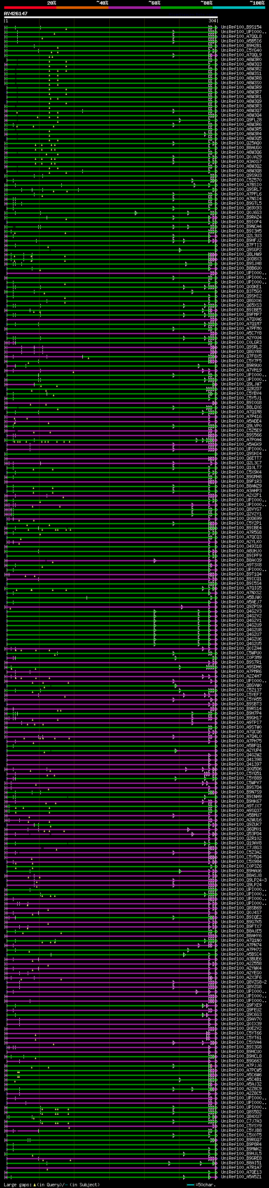
Task: Open hit UniRef100_C5YG40
Action: click(241, 50)
